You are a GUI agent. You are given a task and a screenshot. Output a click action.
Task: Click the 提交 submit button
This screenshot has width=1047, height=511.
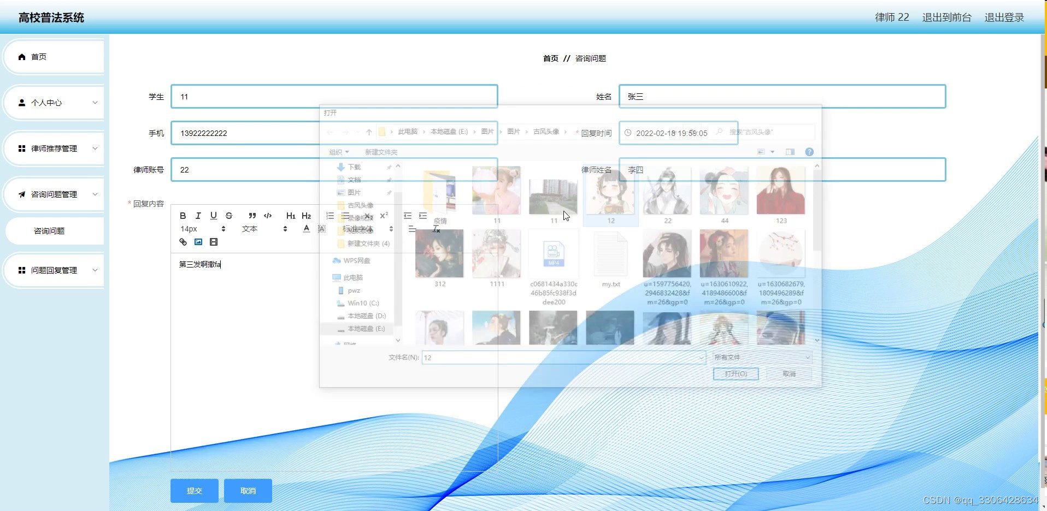[x=195, y=491]
